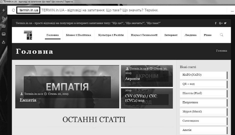Click the TERMIN IN UA site logo
235x135 pixels.
pos(28,35)
